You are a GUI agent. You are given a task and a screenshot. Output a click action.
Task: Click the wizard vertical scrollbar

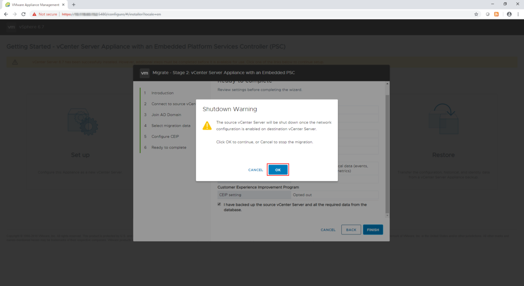[387, 153]
